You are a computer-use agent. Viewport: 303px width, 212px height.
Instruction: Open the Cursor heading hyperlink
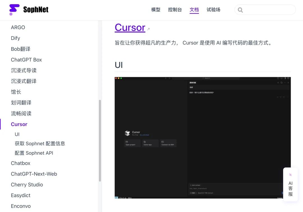pos(130,27)
